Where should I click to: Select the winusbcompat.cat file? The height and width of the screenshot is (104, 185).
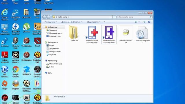(x=126, y=35)
